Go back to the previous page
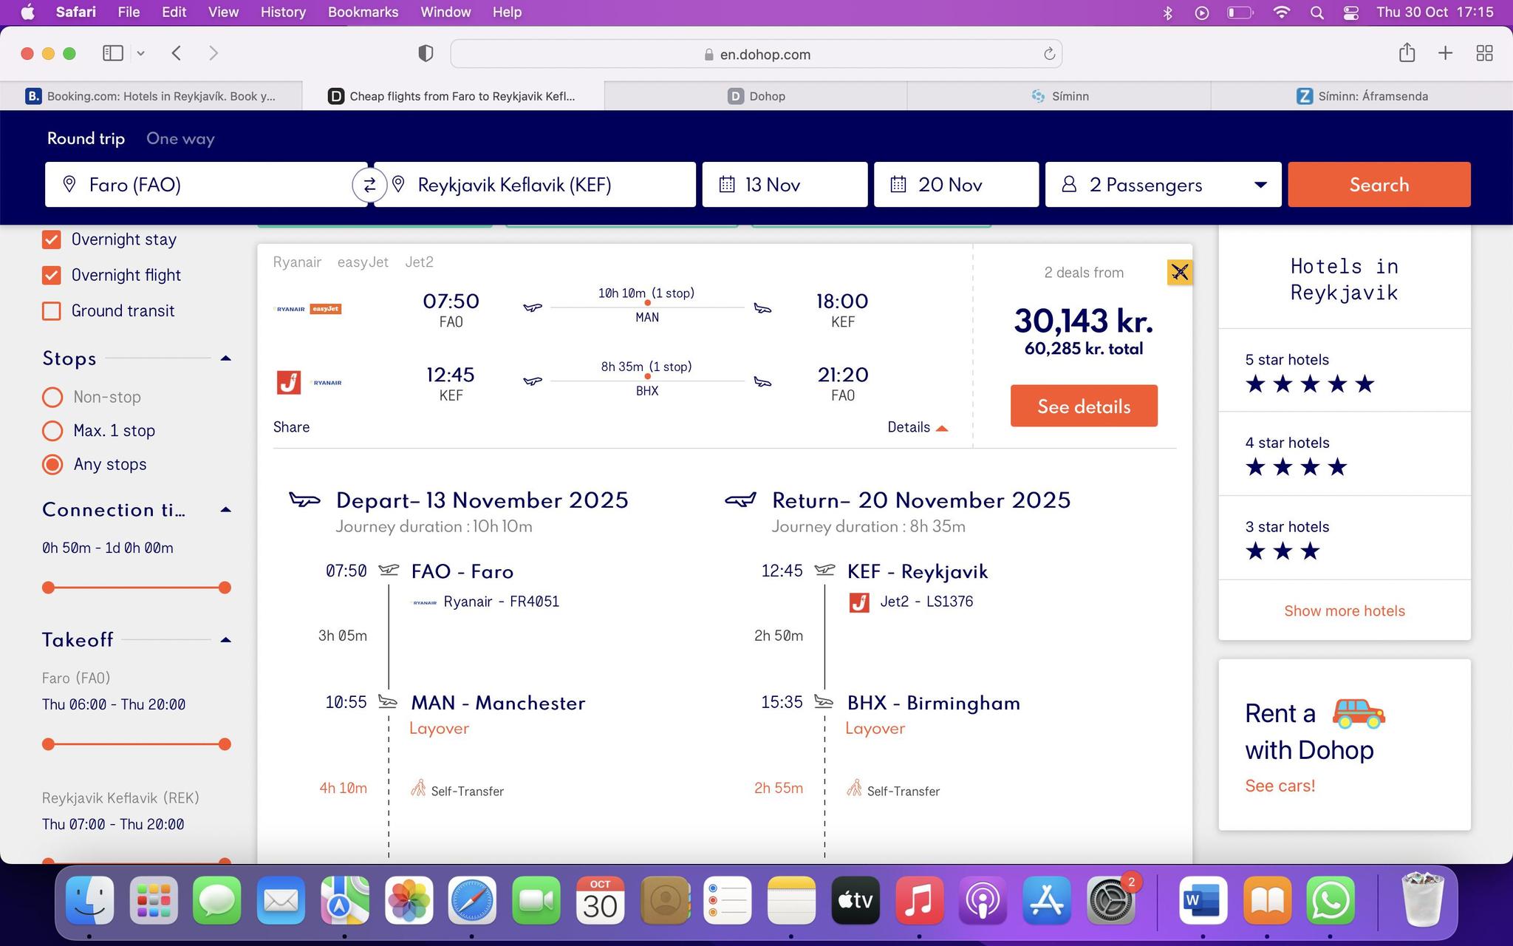The width and height of the screenshot is (1513, 946). (x=177, y=53)
